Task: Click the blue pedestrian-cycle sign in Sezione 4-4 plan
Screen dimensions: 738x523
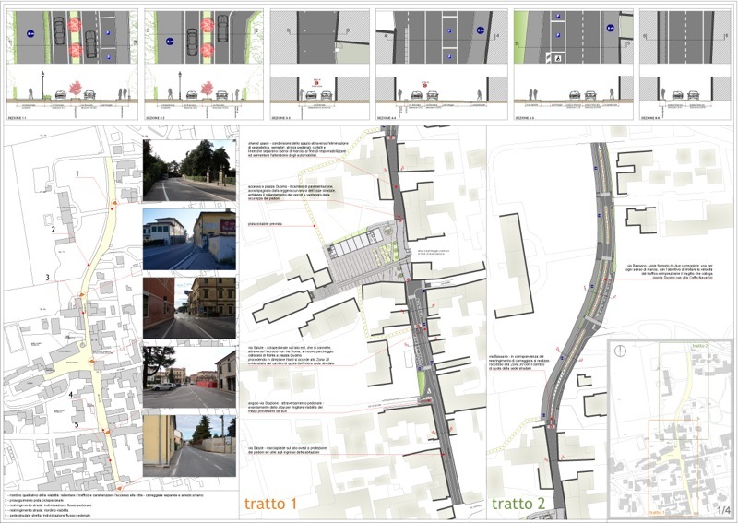Action: coord(480,30)
